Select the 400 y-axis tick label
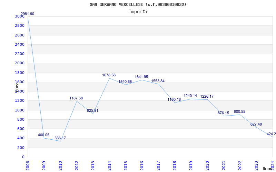Viewport: 276px width, 172px height. [x=21, y=138]
